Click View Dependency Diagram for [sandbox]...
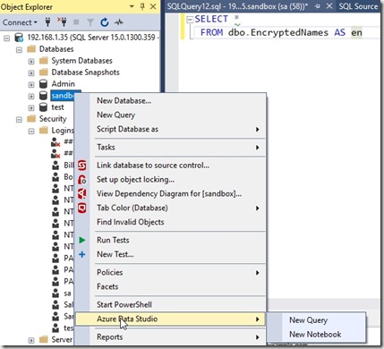Viewport: 384px width, 349px height. click(x=170, y=193)
